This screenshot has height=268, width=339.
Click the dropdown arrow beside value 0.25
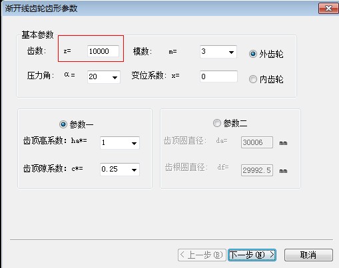pyautogui.click(x=134, y=170)
